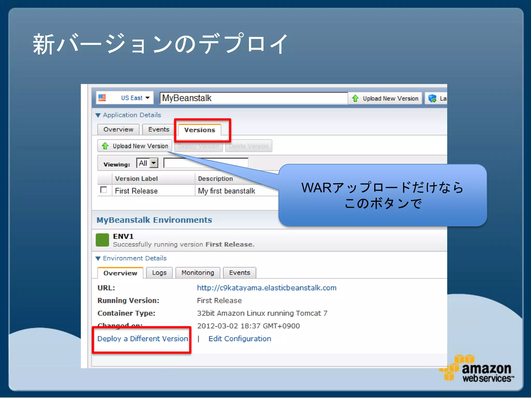Click the Edit Configuration link
Viewport: 531px width, 398px height.
tap(240, 339)
